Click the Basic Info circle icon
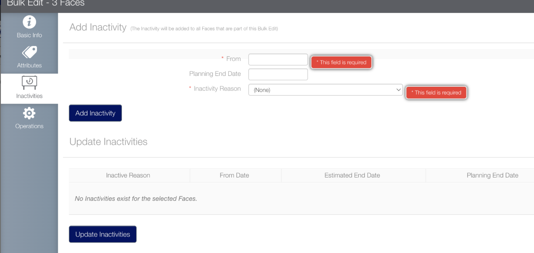The width and height of the screenshot is (534, 253). (29, 22)
